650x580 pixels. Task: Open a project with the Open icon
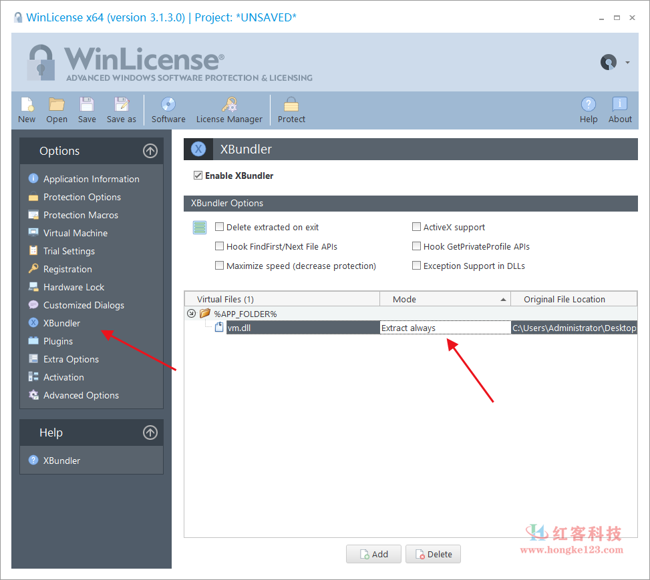(57, 110)
